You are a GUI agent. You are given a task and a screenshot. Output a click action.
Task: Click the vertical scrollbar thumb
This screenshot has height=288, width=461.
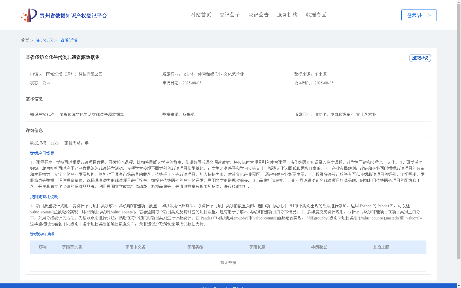click(459, 132)
